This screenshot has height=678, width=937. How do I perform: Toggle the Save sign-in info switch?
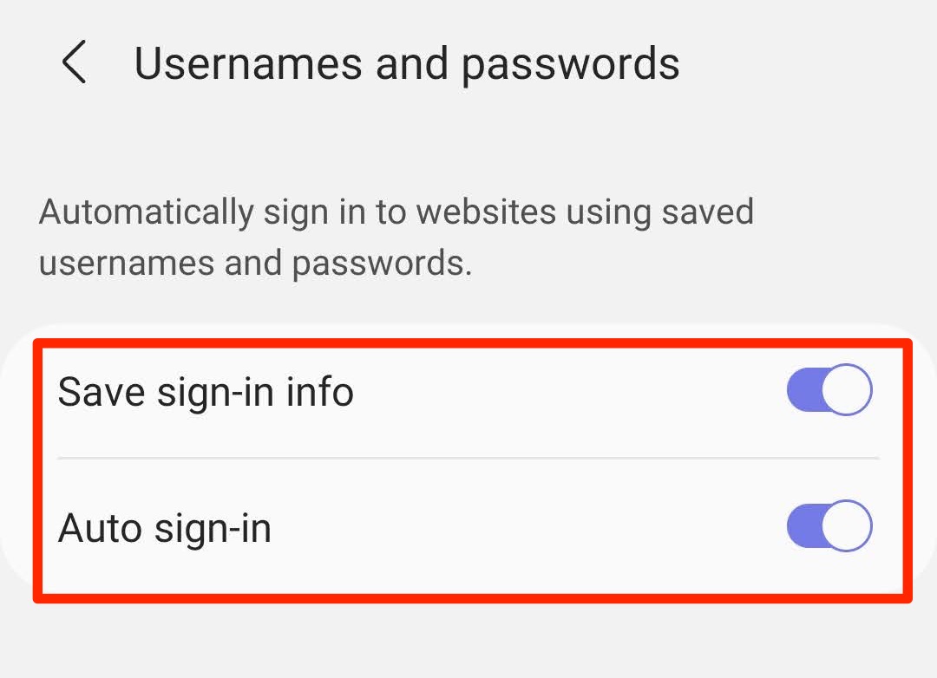[829, 392]
